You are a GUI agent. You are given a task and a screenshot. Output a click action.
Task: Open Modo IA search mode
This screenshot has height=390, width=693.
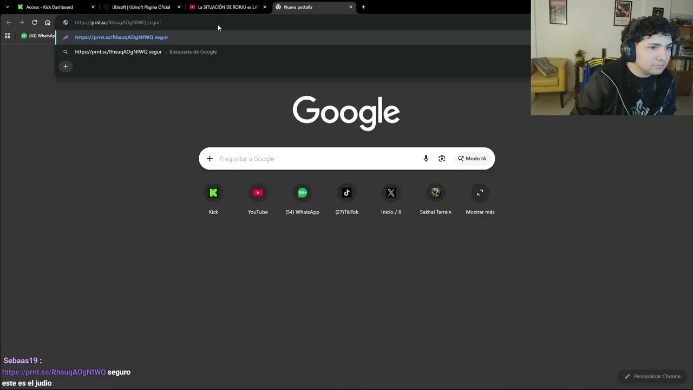coord(472,159)
